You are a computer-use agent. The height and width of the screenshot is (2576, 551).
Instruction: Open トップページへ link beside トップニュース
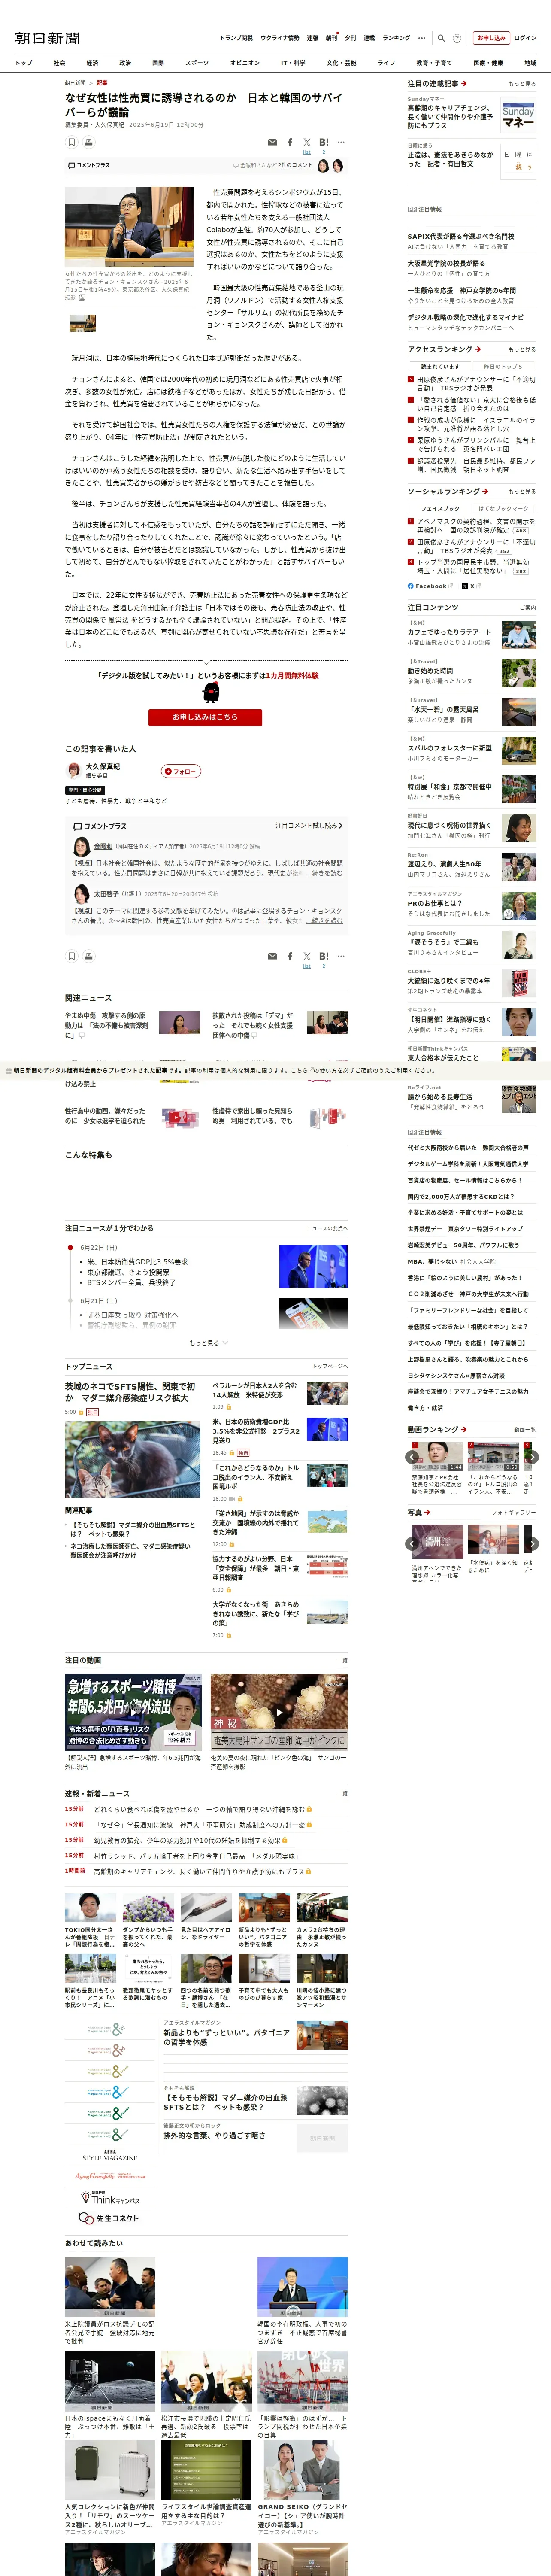pos(330,1366)
